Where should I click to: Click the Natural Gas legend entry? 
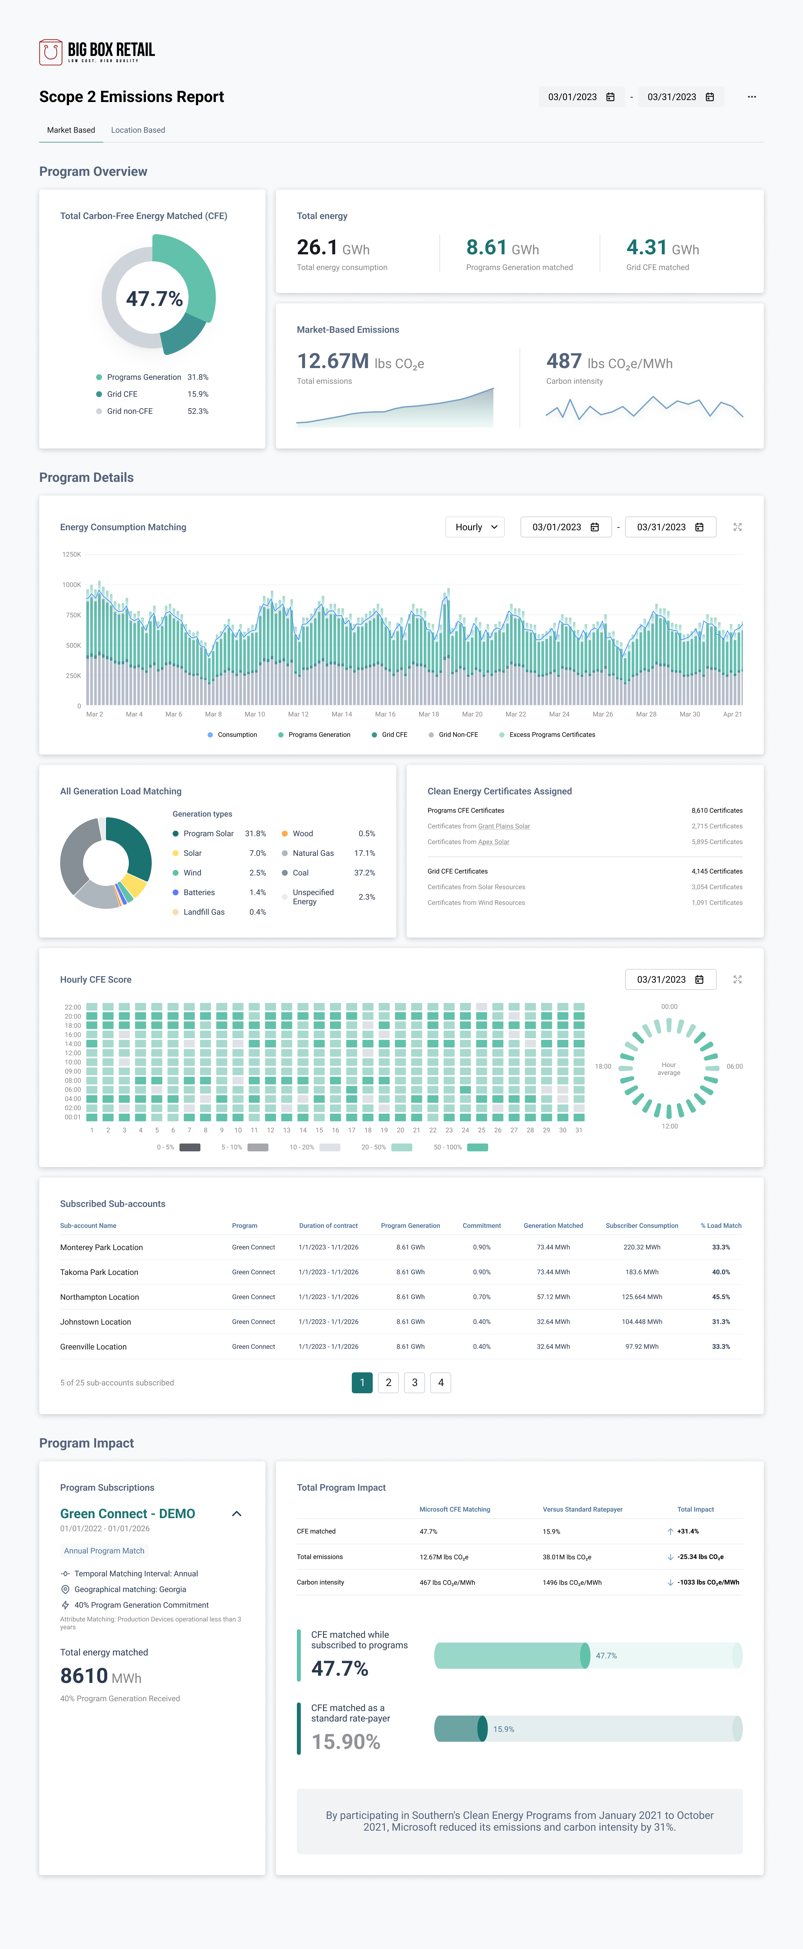329,854
